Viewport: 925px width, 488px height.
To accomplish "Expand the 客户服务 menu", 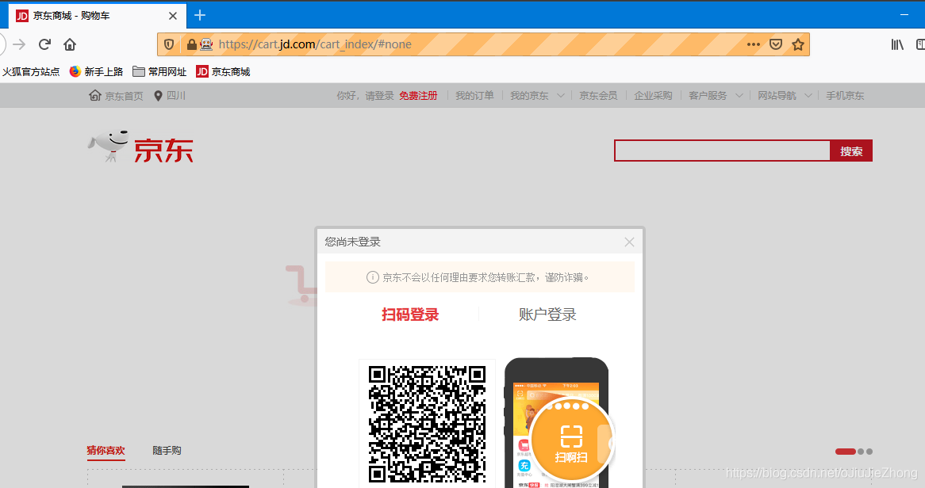I will 710,95.
